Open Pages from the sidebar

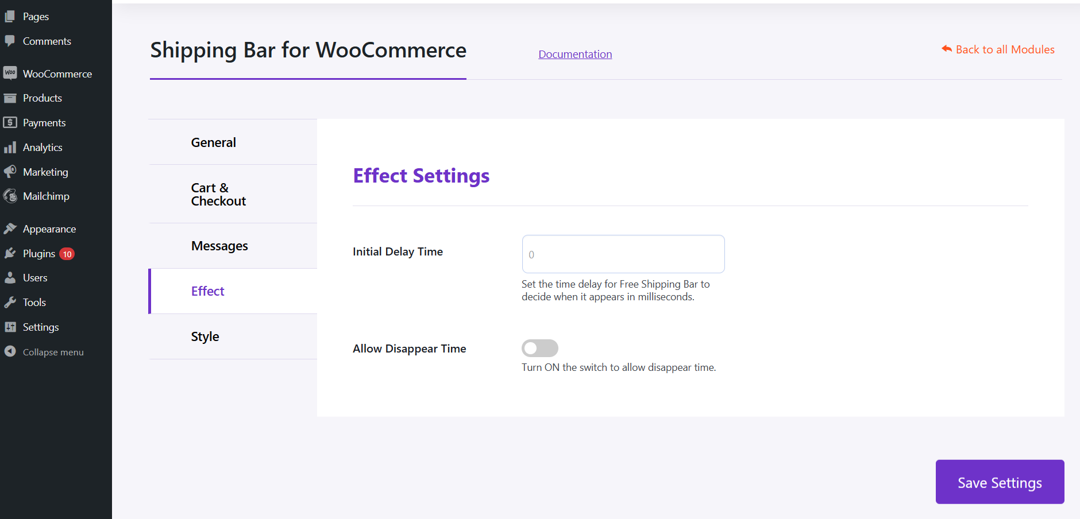[x=36, y=16]
